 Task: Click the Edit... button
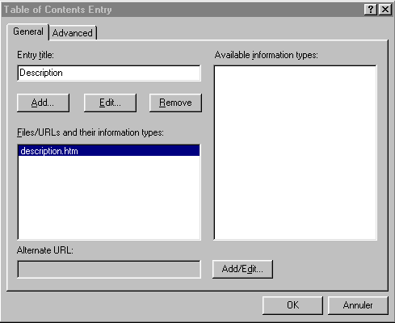point(110,103)
